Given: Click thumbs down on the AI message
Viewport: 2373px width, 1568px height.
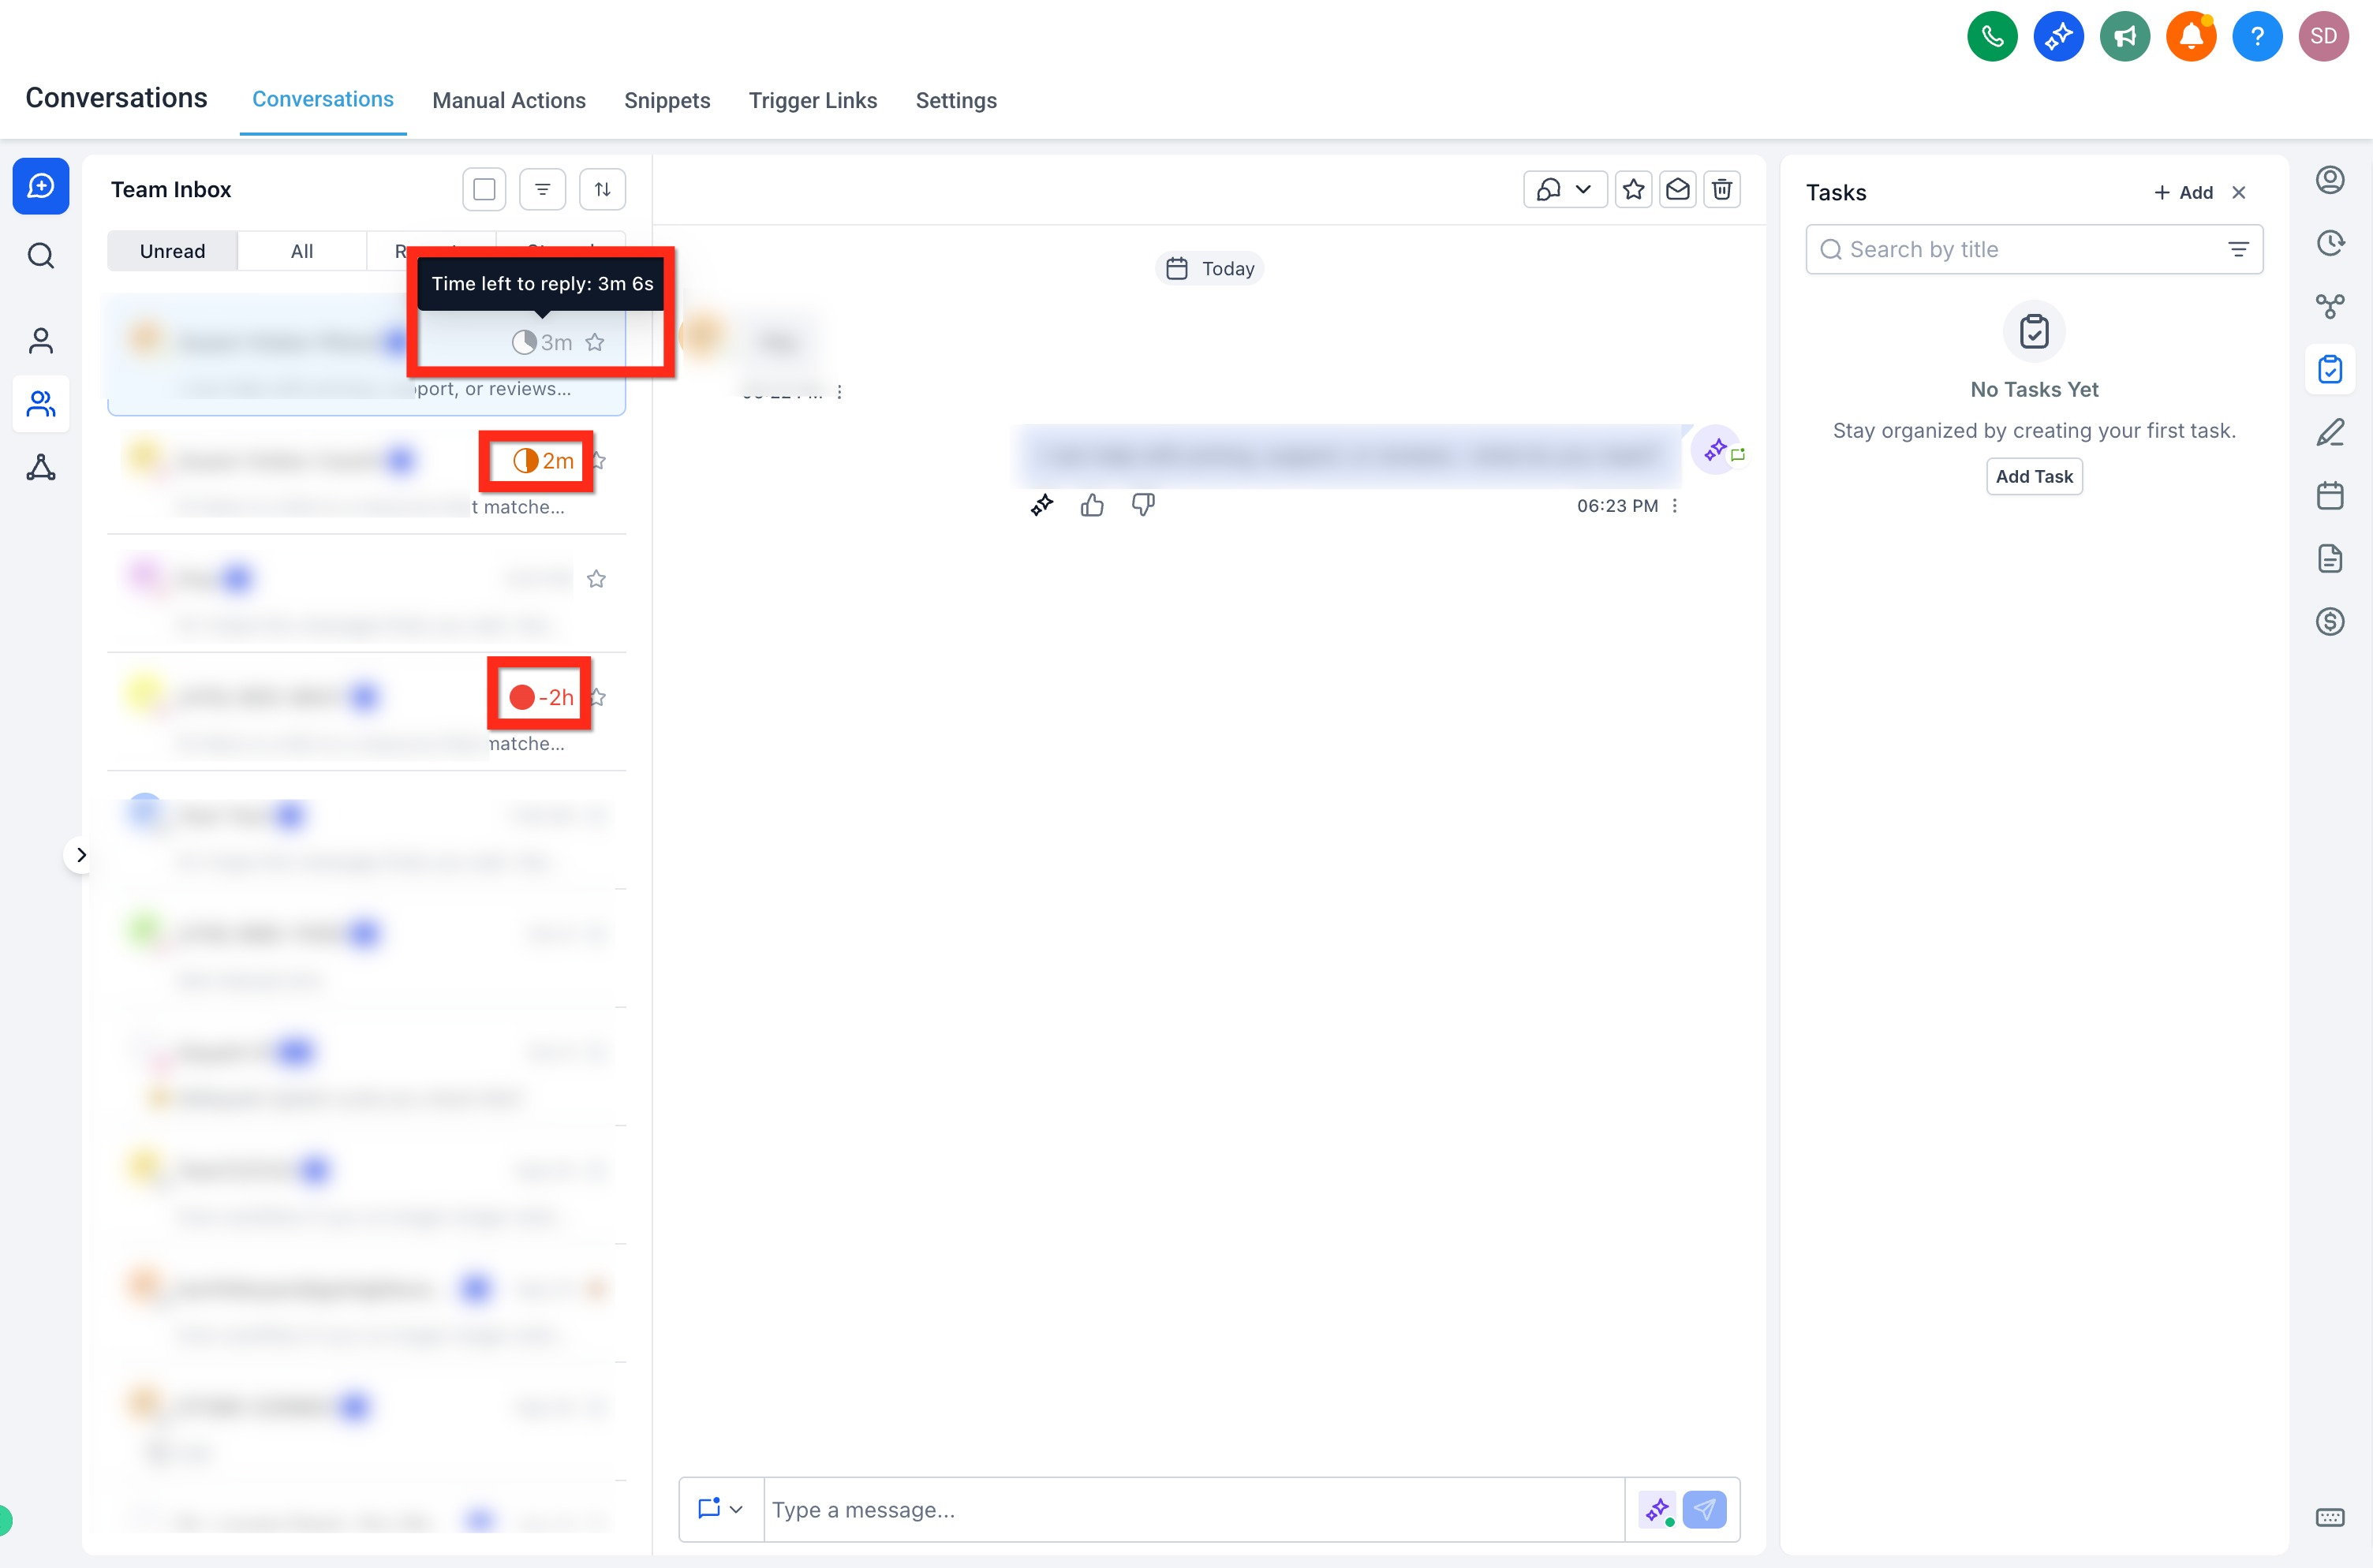Looking at the screenshot, I should click(x=1143, y=506).
